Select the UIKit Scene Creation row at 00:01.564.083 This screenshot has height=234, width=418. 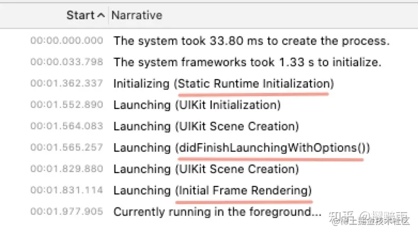(x=206, y=126)
